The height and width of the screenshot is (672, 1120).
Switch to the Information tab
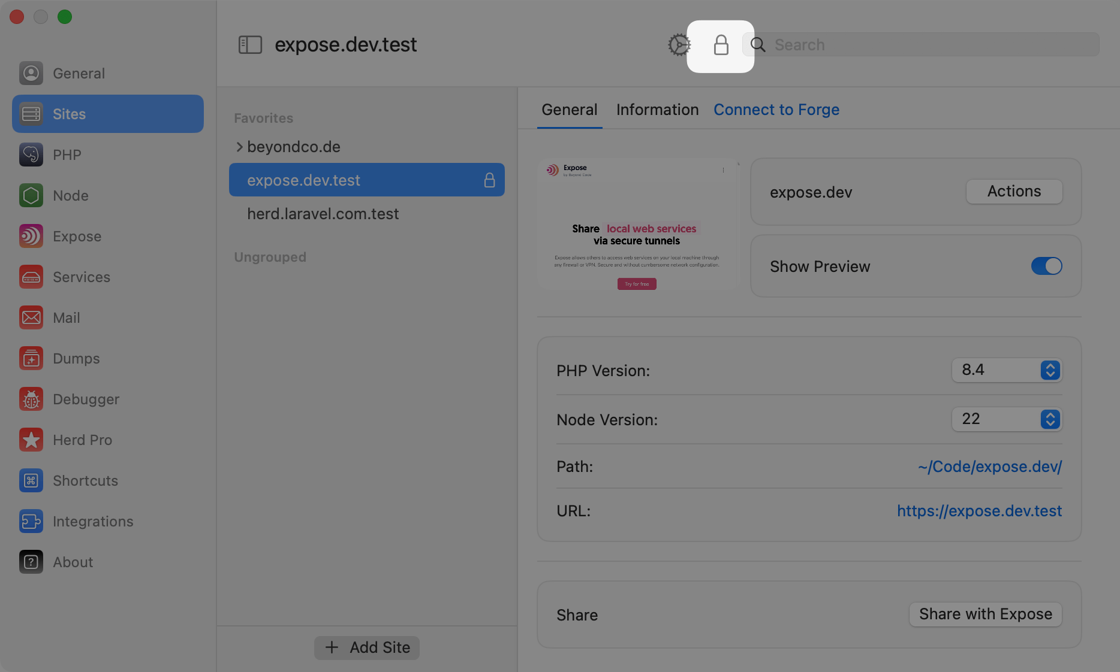tap(658, 110)
